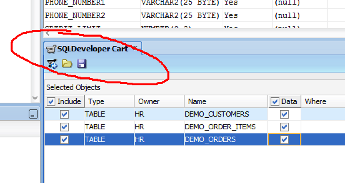Click the Owner column header
The image size is (345, 183).
159,101
